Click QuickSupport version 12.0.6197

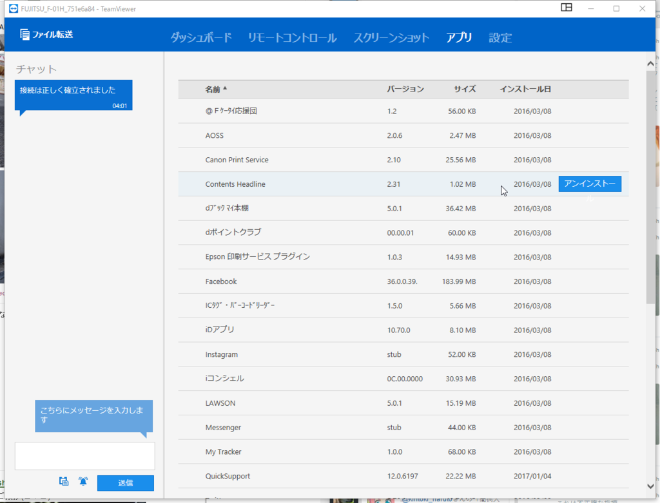tap(402, 476)
